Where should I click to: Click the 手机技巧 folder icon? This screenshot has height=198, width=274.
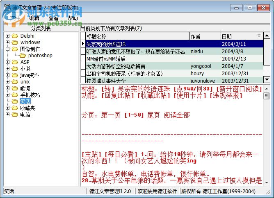click(x=15, y=95)
